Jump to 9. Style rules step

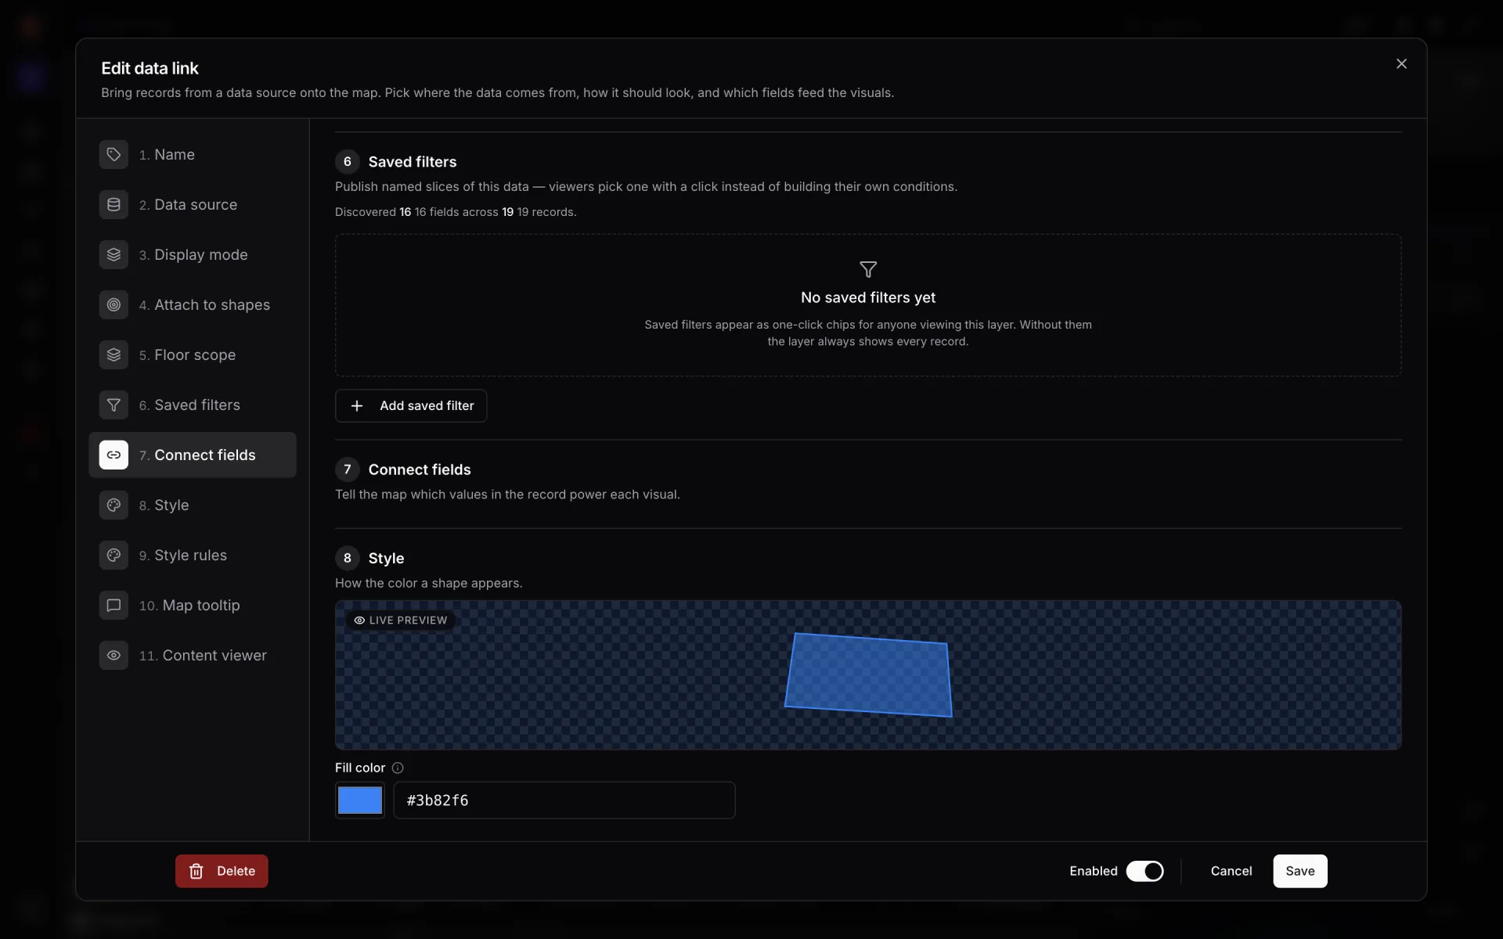pos(193,555)
